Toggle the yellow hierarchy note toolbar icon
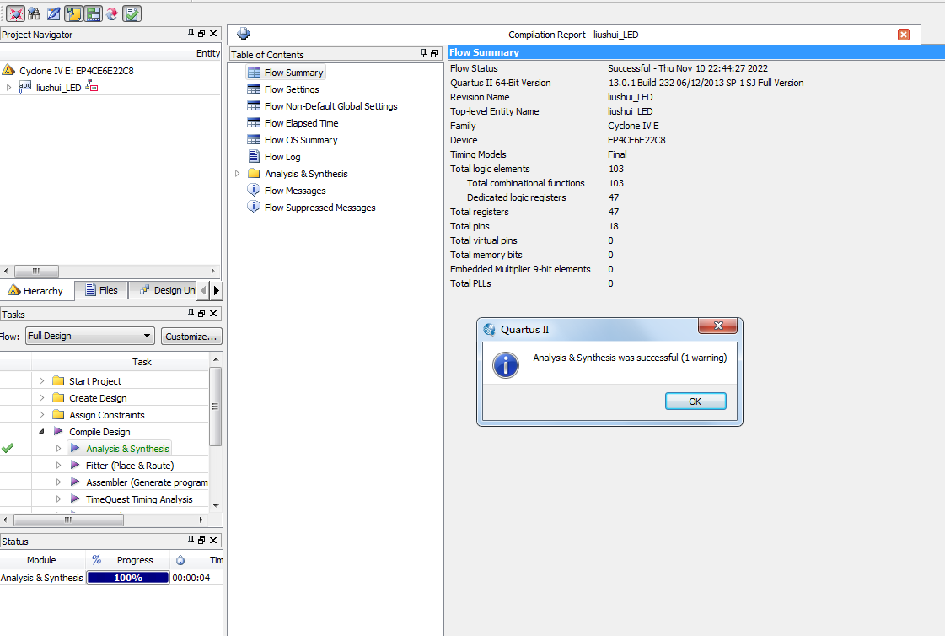 tap(73, 13)
